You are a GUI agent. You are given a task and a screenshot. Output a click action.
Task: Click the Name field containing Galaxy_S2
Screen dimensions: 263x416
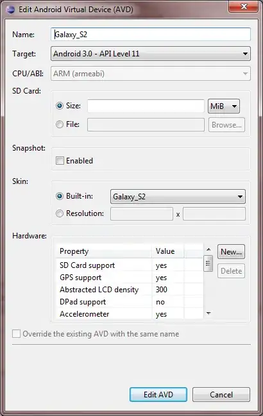pyautogui.click(x=151, y=35)
